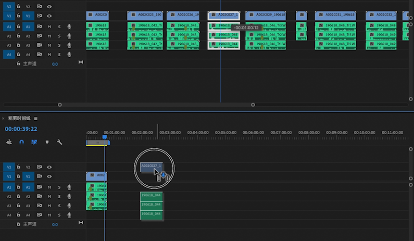Image resolution: width=414 pixels, height=241 pixels.
Task: Click the Add Marker shield icon
Action: (47, 142)
